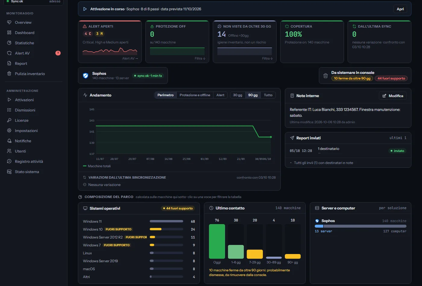Image resolution: width=422 pixels, height=286 pixels.
Task: Follow the Alert AV arrow link on alert card
Action: tap(130, 59)
